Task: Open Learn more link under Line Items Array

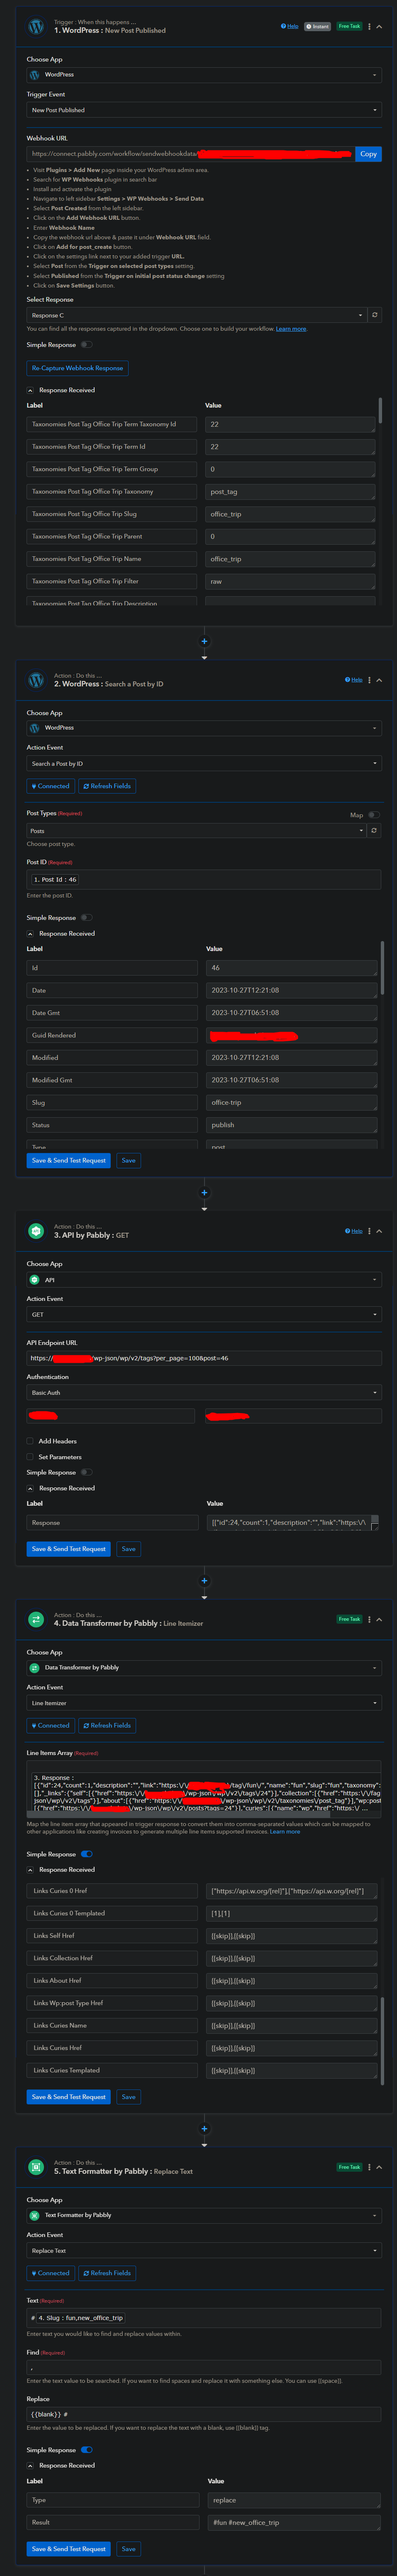Action: 285,1832
